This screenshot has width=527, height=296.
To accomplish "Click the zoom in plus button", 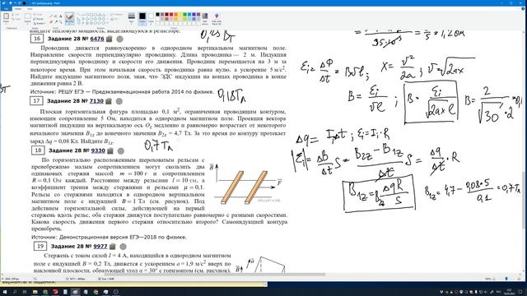I will click(x=518, y=279).
